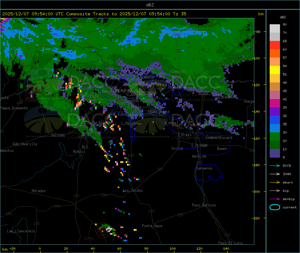The height and width of the screenshot is (253, 300).
Task: Click the 'L_Malvinas' map label
Action: tap(131, 123)
